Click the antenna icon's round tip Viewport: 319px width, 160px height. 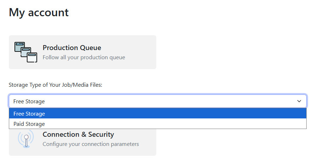(x=26, y=136)
